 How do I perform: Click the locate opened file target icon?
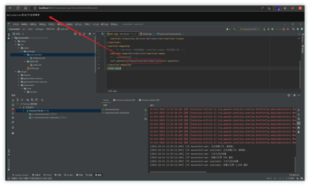(75, 34)
